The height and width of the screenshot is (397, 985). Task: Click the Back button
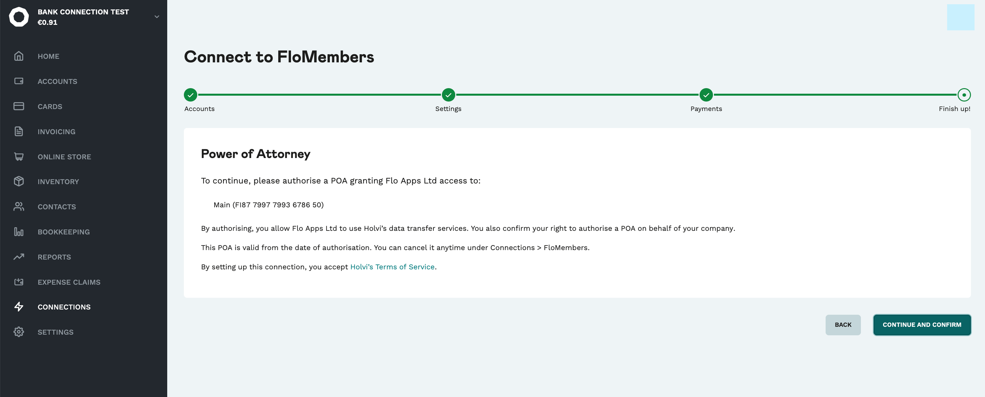point(843,325)
